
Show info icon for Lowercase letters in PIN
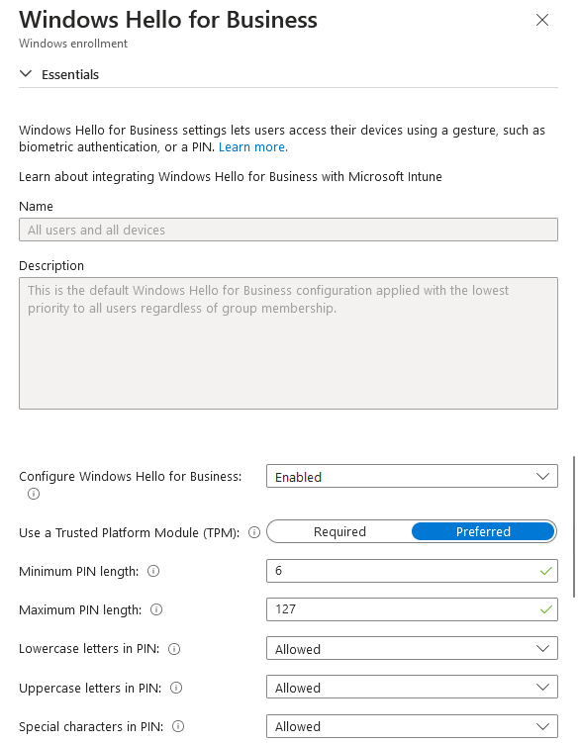(174, 649)
